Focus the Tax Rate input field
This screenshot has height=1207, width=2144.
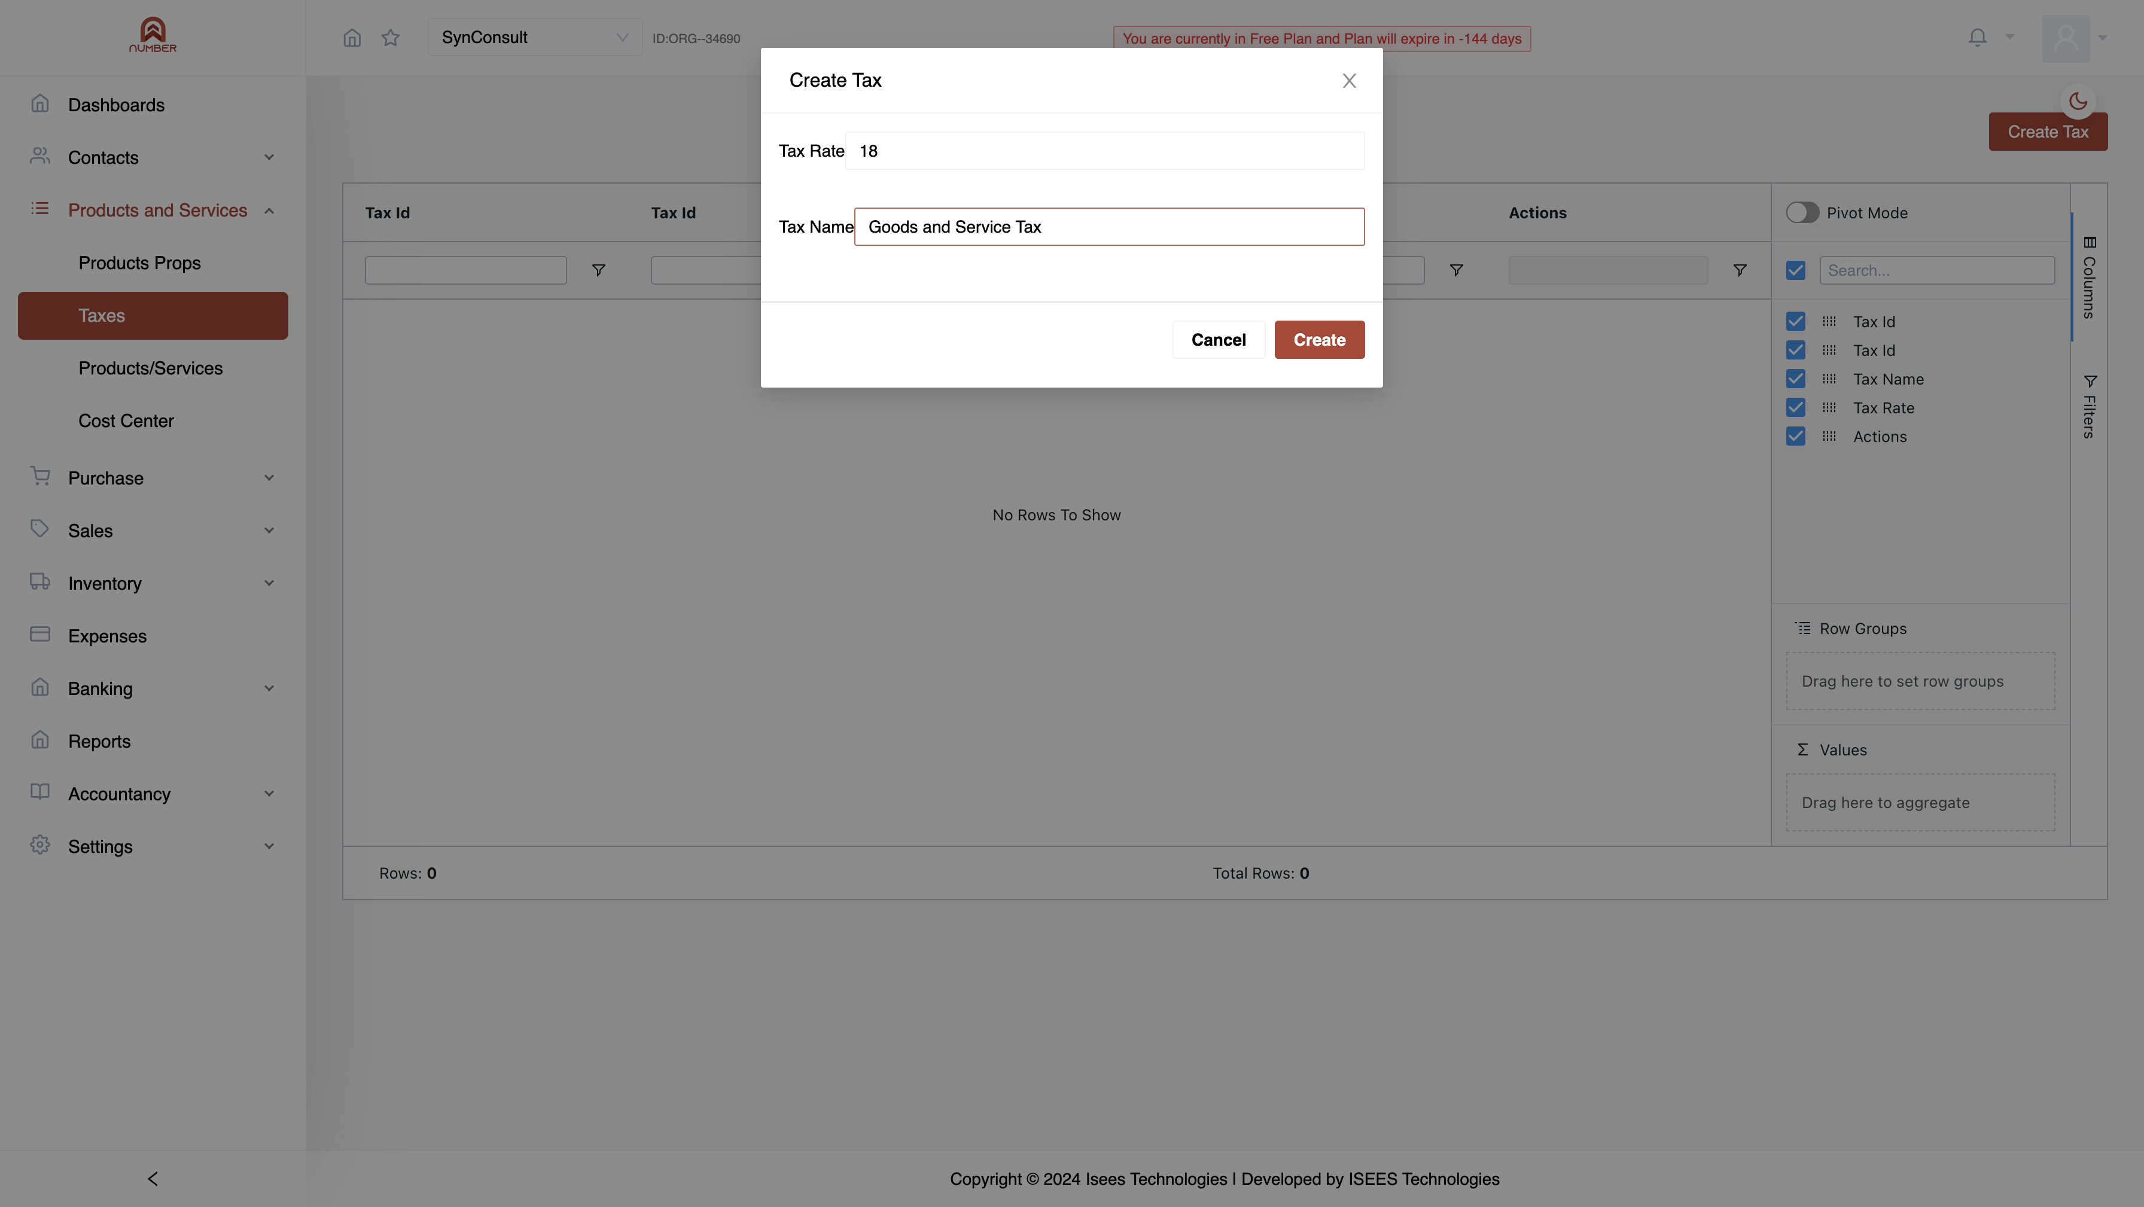[x=1104, y=151]
